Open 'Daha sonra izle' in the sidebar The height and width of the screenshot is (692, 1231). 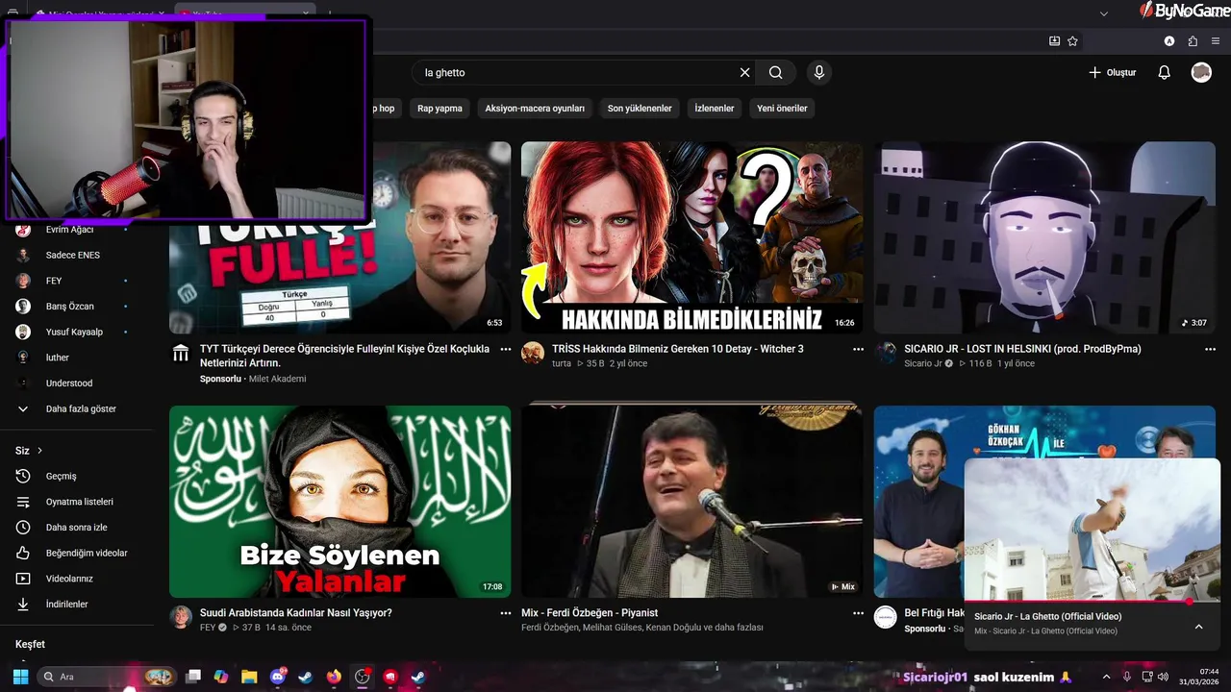pyautogui.click(x=77, y=528)
